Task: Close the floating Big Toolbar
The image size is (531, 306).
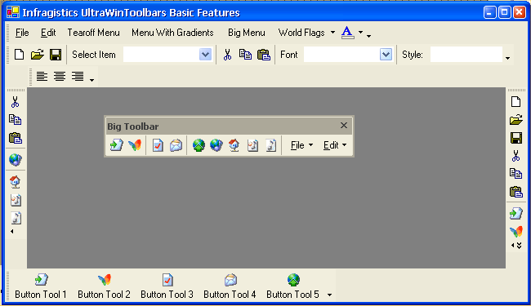Action: click(344, 126)
